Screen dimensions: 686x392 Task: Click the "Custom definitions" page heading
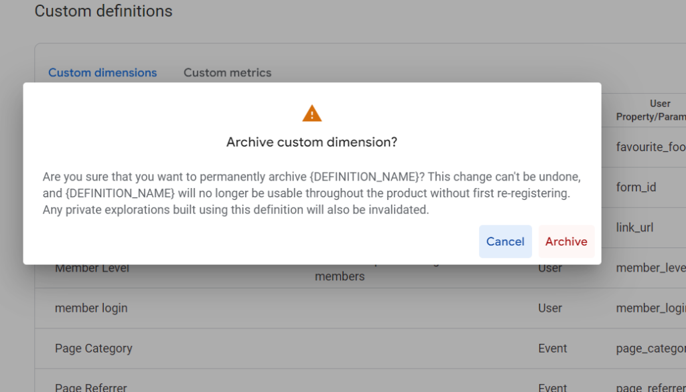pyautogui.click(x=104, y=11)
